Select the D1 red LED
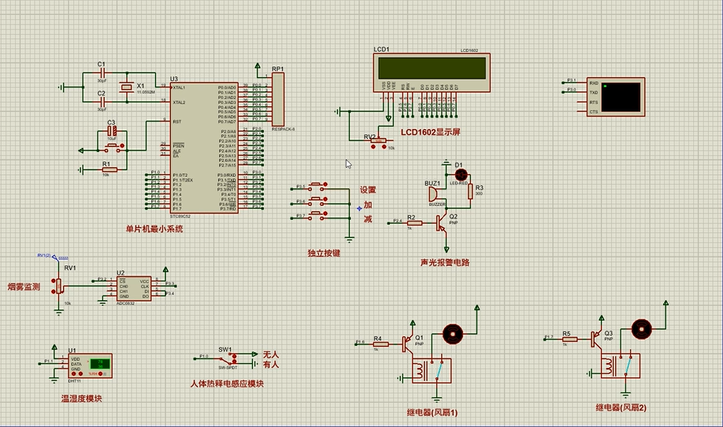 coord(461,175)
